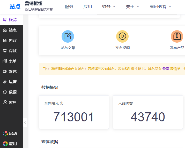The width and height of the screenshot is (185, 148).
Task: Click the 入站访客 statistics card
Action: [148, 112]
